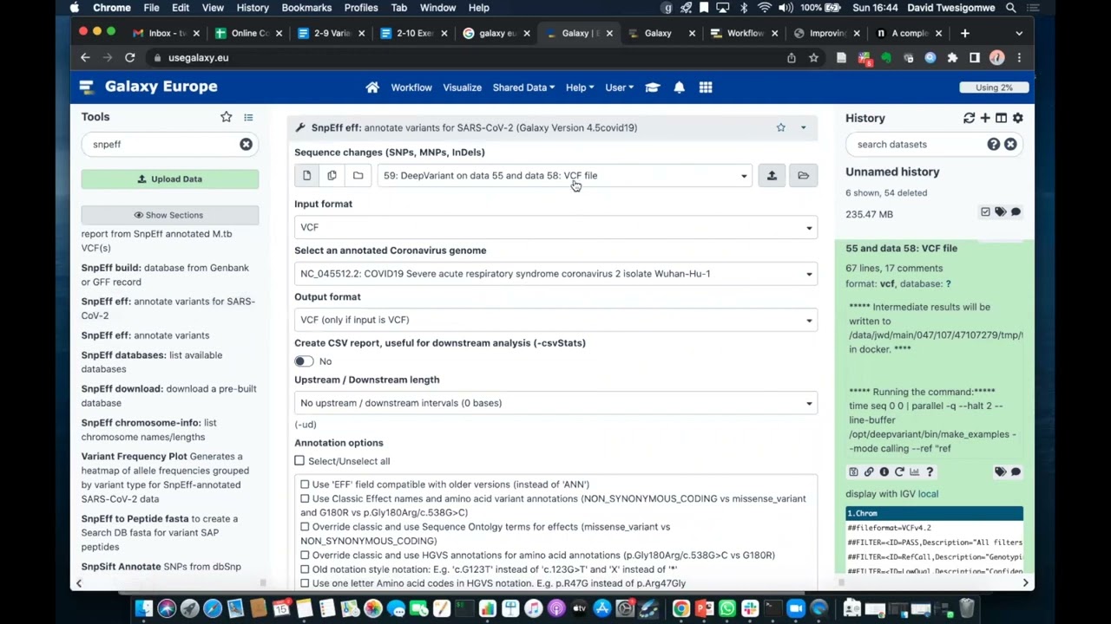
Task: Enable Old notation style notation checkbox
Action: coord(305,569)
